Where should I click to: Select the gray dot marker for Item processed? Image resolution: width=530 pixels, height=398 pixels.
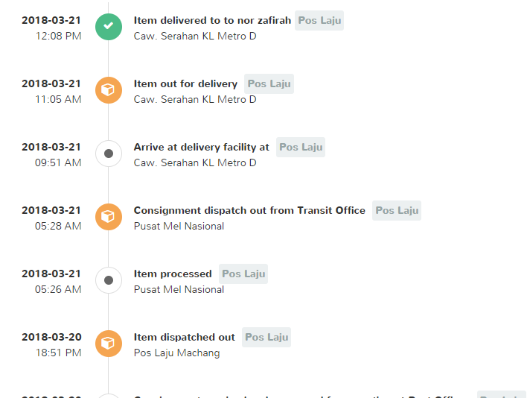coord(109,280)
